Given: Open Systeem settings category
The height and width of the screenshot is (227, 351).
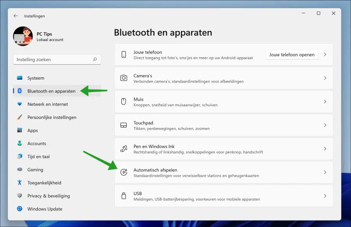Looking at the screenshot, I should tap(57, 78).
